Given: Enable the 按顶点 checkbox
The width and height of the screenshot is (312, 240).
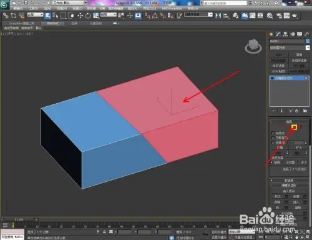Looking at the screenshot, I should coord(273,133).
